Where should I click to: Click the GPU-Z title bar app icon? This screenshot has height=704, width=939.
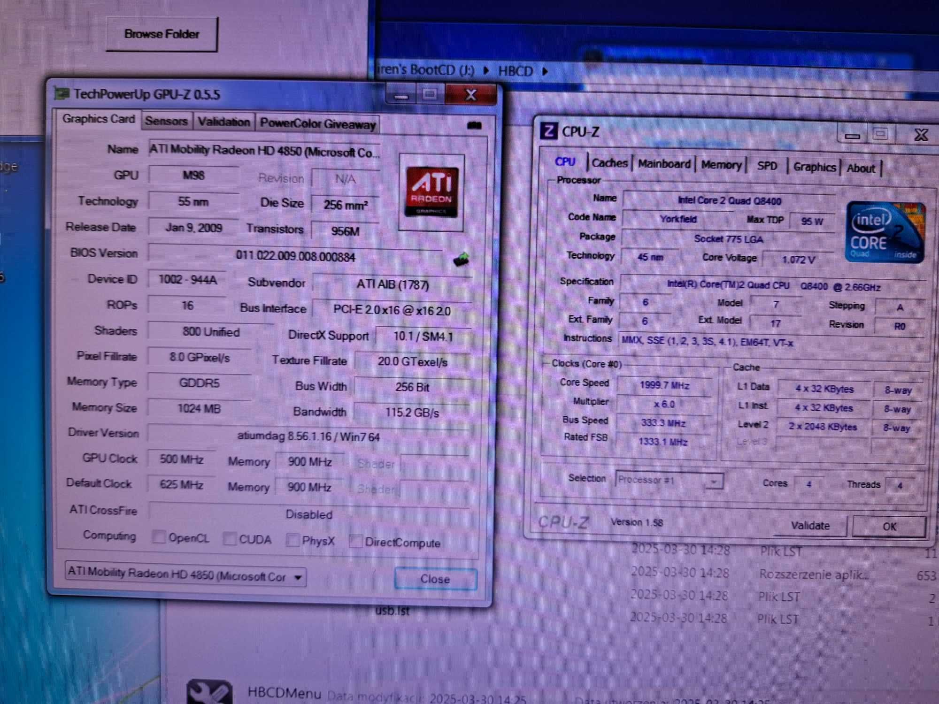point(62,93)
